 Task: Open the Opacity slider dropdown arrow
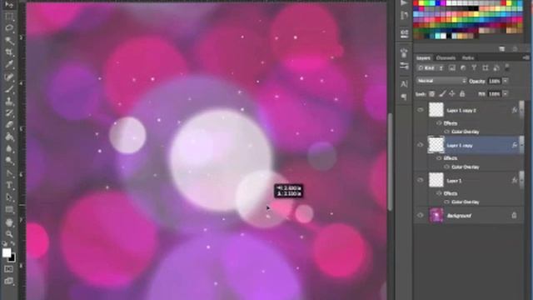pos(506,81)
